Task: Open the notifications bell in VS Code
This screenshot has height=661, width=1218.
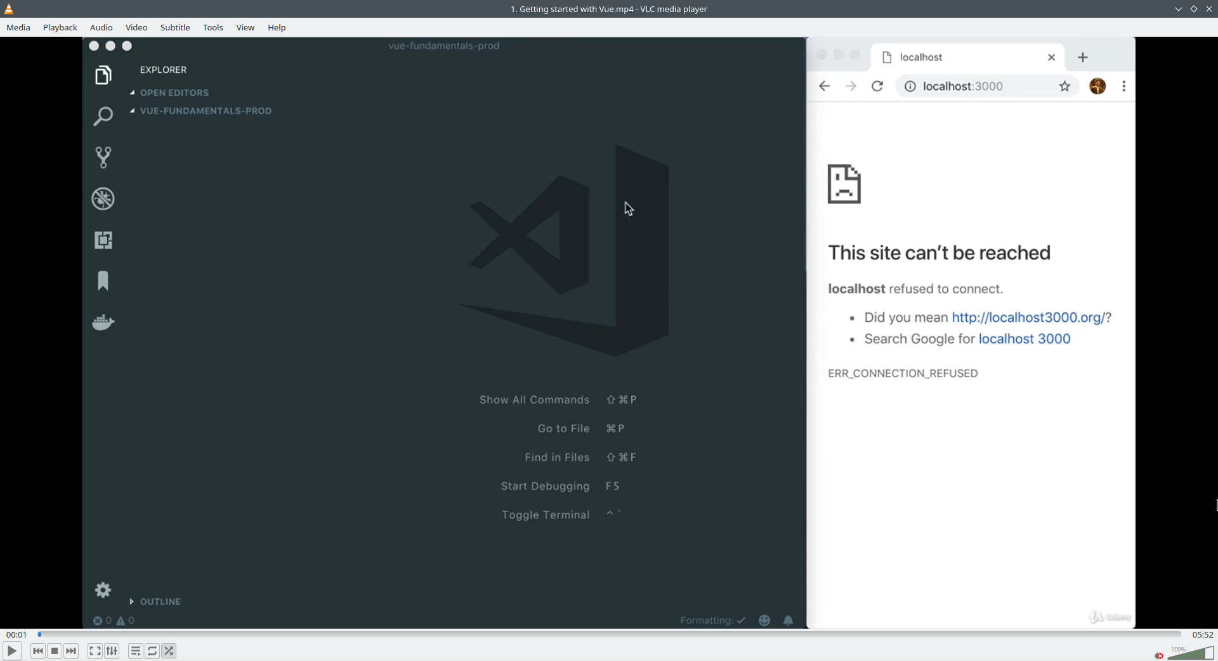Action: [788, 620]
